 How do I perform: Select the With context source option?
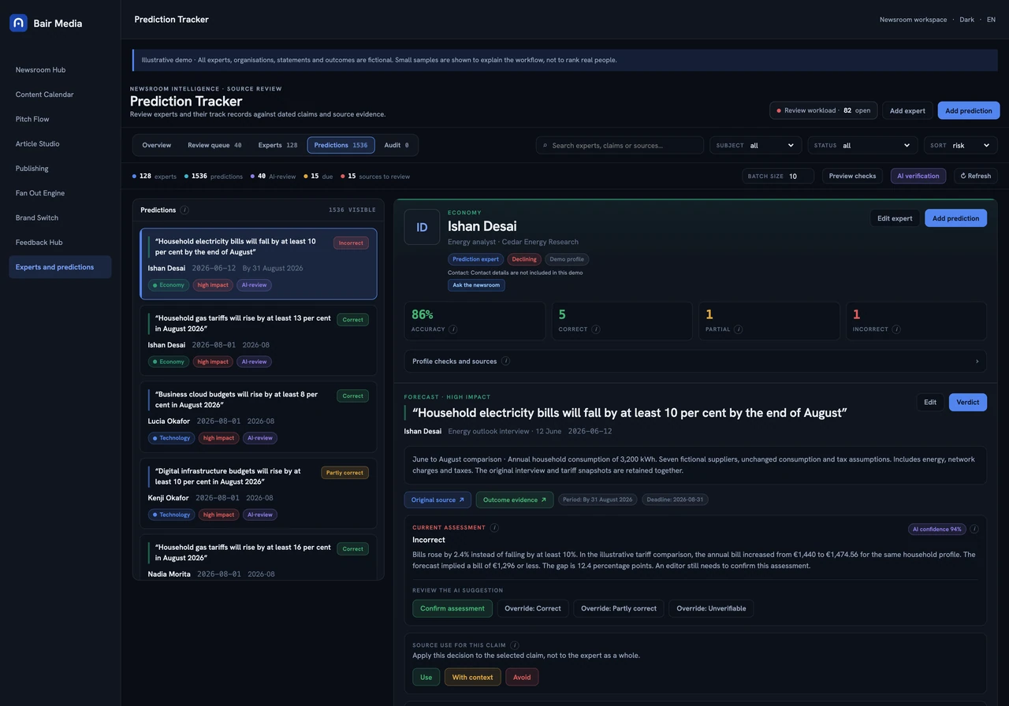coord(472,678)
